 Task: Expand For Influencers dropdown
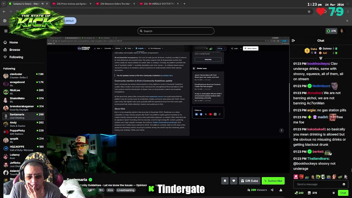[x=156, y=48]
